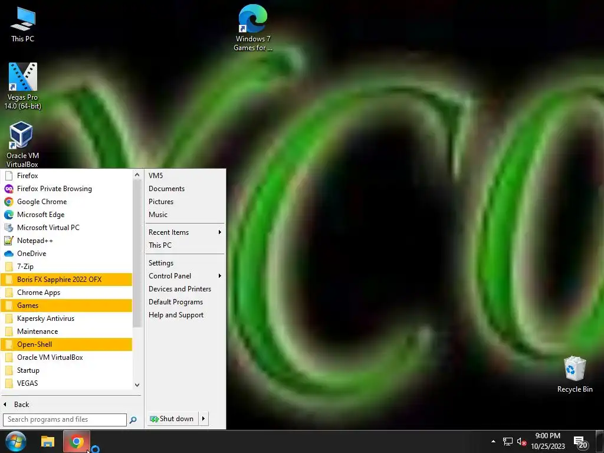The width and height of the screenshot is (604, 453).
Task: Click the Back arrow in start menu
Action: (5, 405)
